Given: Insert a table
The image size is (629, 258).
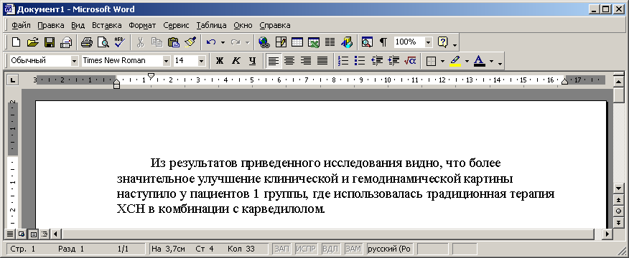Looking at the screenshot, I should pos(297,42).
